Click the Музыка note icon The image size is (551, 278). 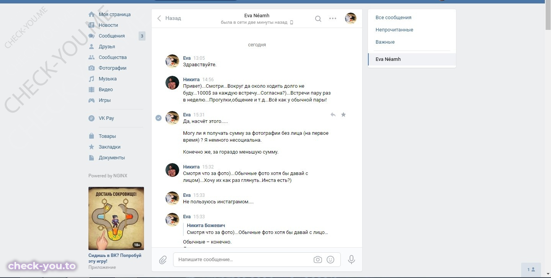point(92,79)
